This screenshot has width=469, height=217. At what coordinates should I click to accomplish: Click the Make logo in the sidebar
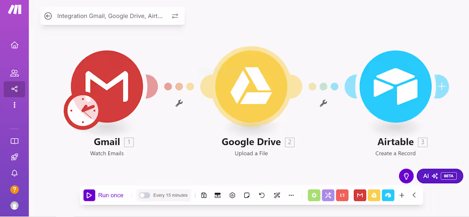pyautogui.click(x=14, y=9)
